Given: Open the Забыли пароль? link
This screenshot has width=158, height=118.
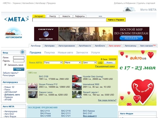Looking at the screenshot, I should coord(10,73).
